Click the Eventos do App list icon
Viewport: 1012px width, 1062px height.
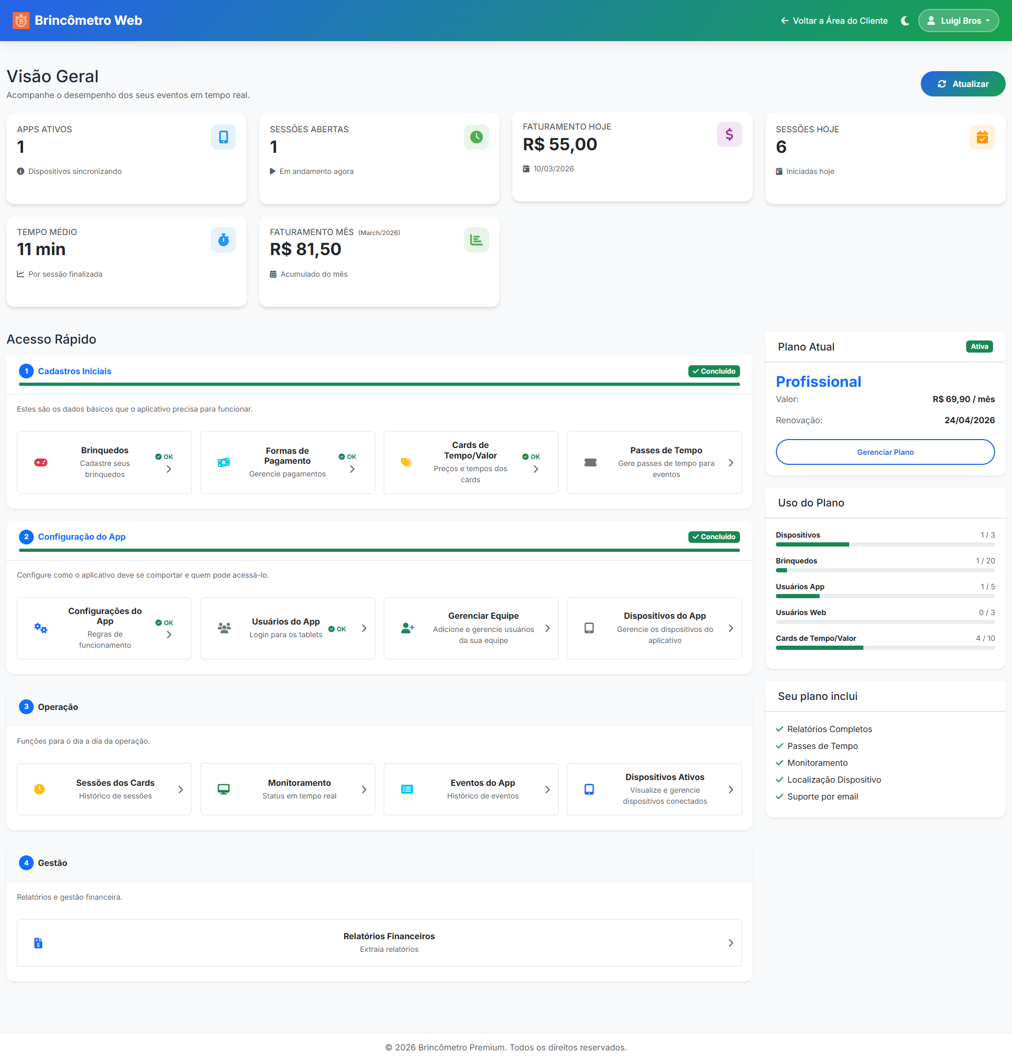tap(407, 788)
